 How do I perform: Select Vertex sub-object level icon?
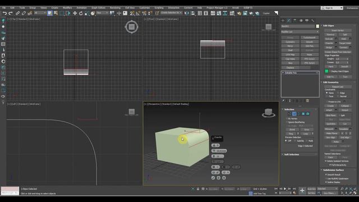pyautogui.click(x=289, y=114)
